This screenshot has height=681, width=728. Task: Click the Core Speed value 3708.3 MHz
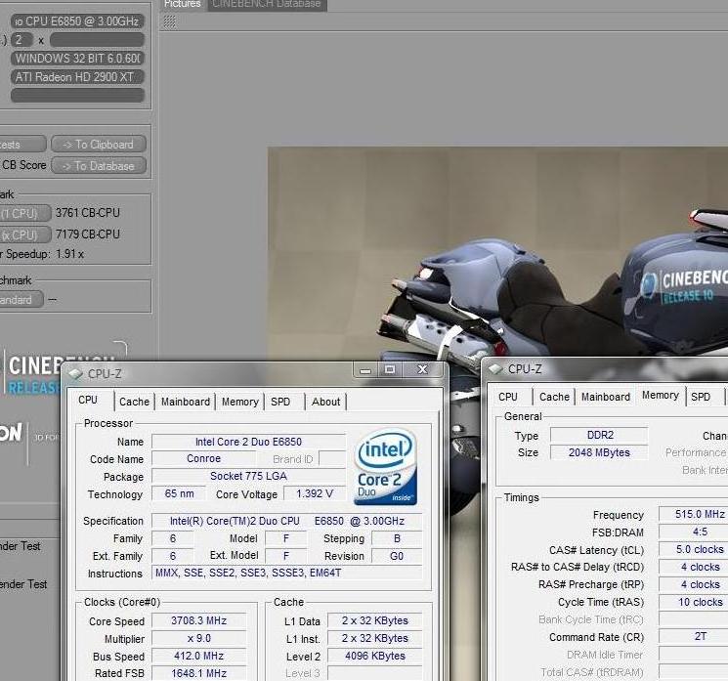tap(198, 621)
